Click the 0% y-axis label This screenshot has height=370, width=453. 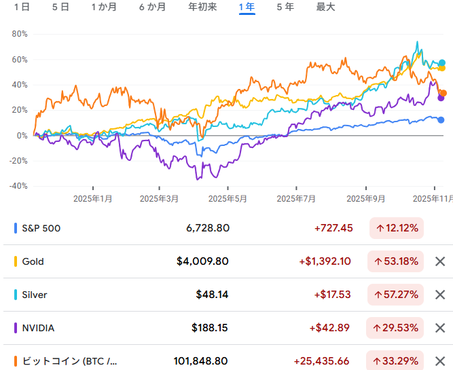point(22,136)
